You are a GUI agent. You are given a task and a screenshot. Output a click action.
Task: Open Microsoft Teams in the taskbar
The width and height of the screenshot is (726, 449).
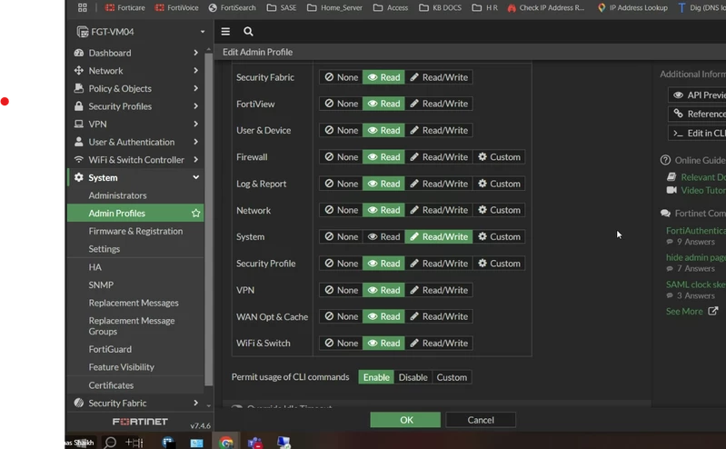click(254, 443)
